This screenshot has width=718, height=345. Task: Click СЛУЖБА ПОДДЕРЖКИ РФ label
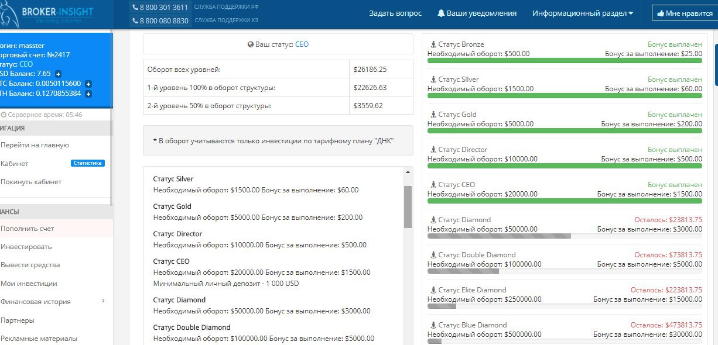[226, 8]
